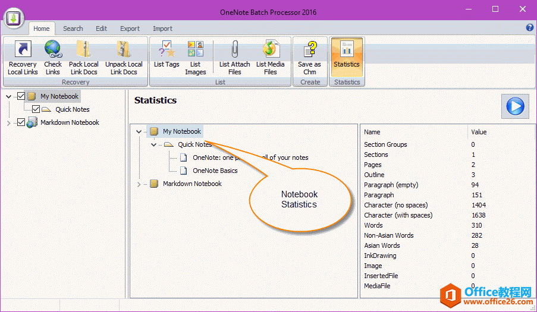The image size is (537, 312).
Task: Select My Notebook label in left tree
Action: (59, 96)
